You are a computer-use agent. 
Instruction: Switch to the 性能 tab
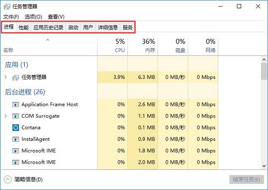(x=24, y=27)
